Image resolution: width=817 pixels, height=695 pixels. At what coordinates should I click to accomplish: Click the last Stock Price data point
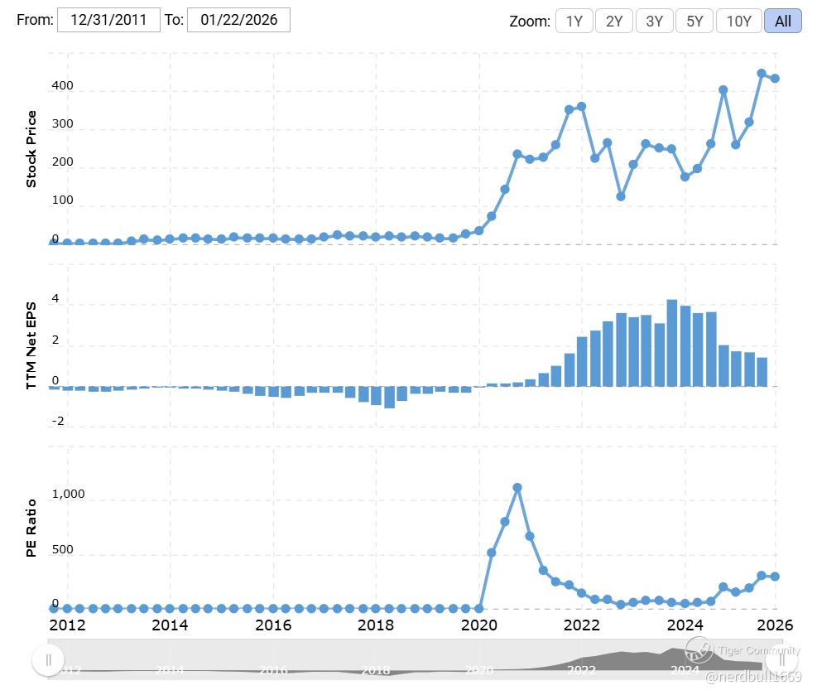775,78
